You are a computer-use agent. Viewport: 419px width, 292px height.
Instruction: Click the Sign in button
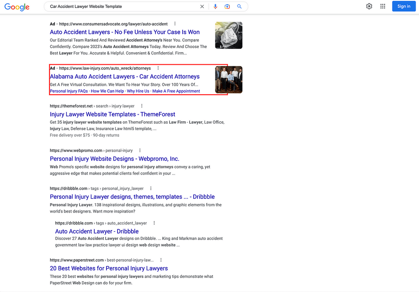[403, 6]
